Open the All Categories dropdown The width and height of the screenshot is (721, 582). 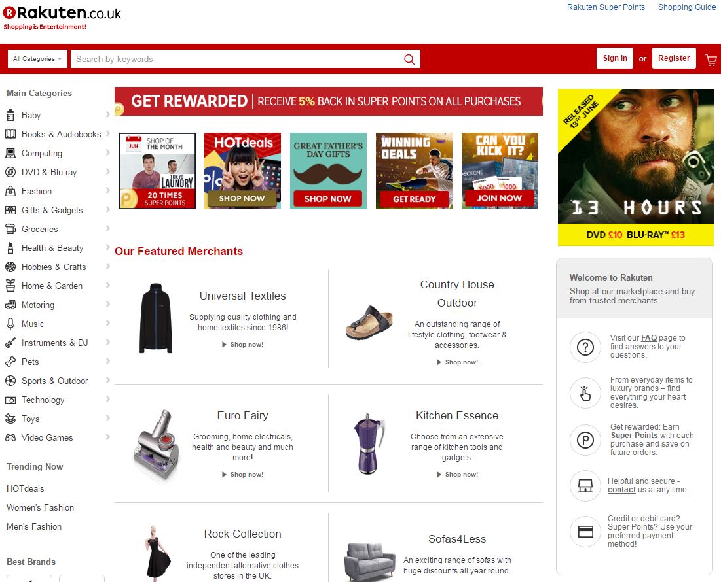click(x=38, y=59)
